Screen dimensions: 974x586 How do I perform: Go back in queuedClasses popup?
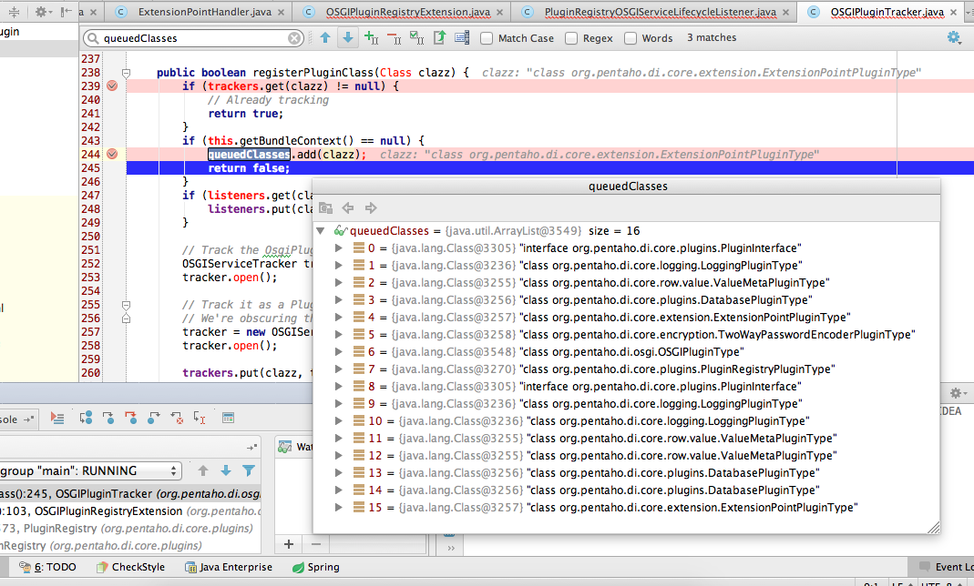348,208
